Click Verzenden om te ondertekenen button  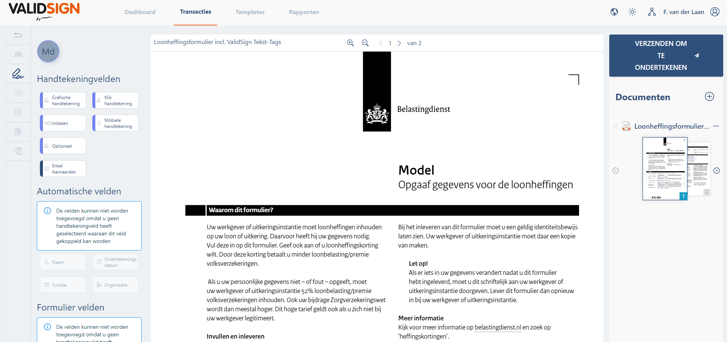[x=666, y=55]
